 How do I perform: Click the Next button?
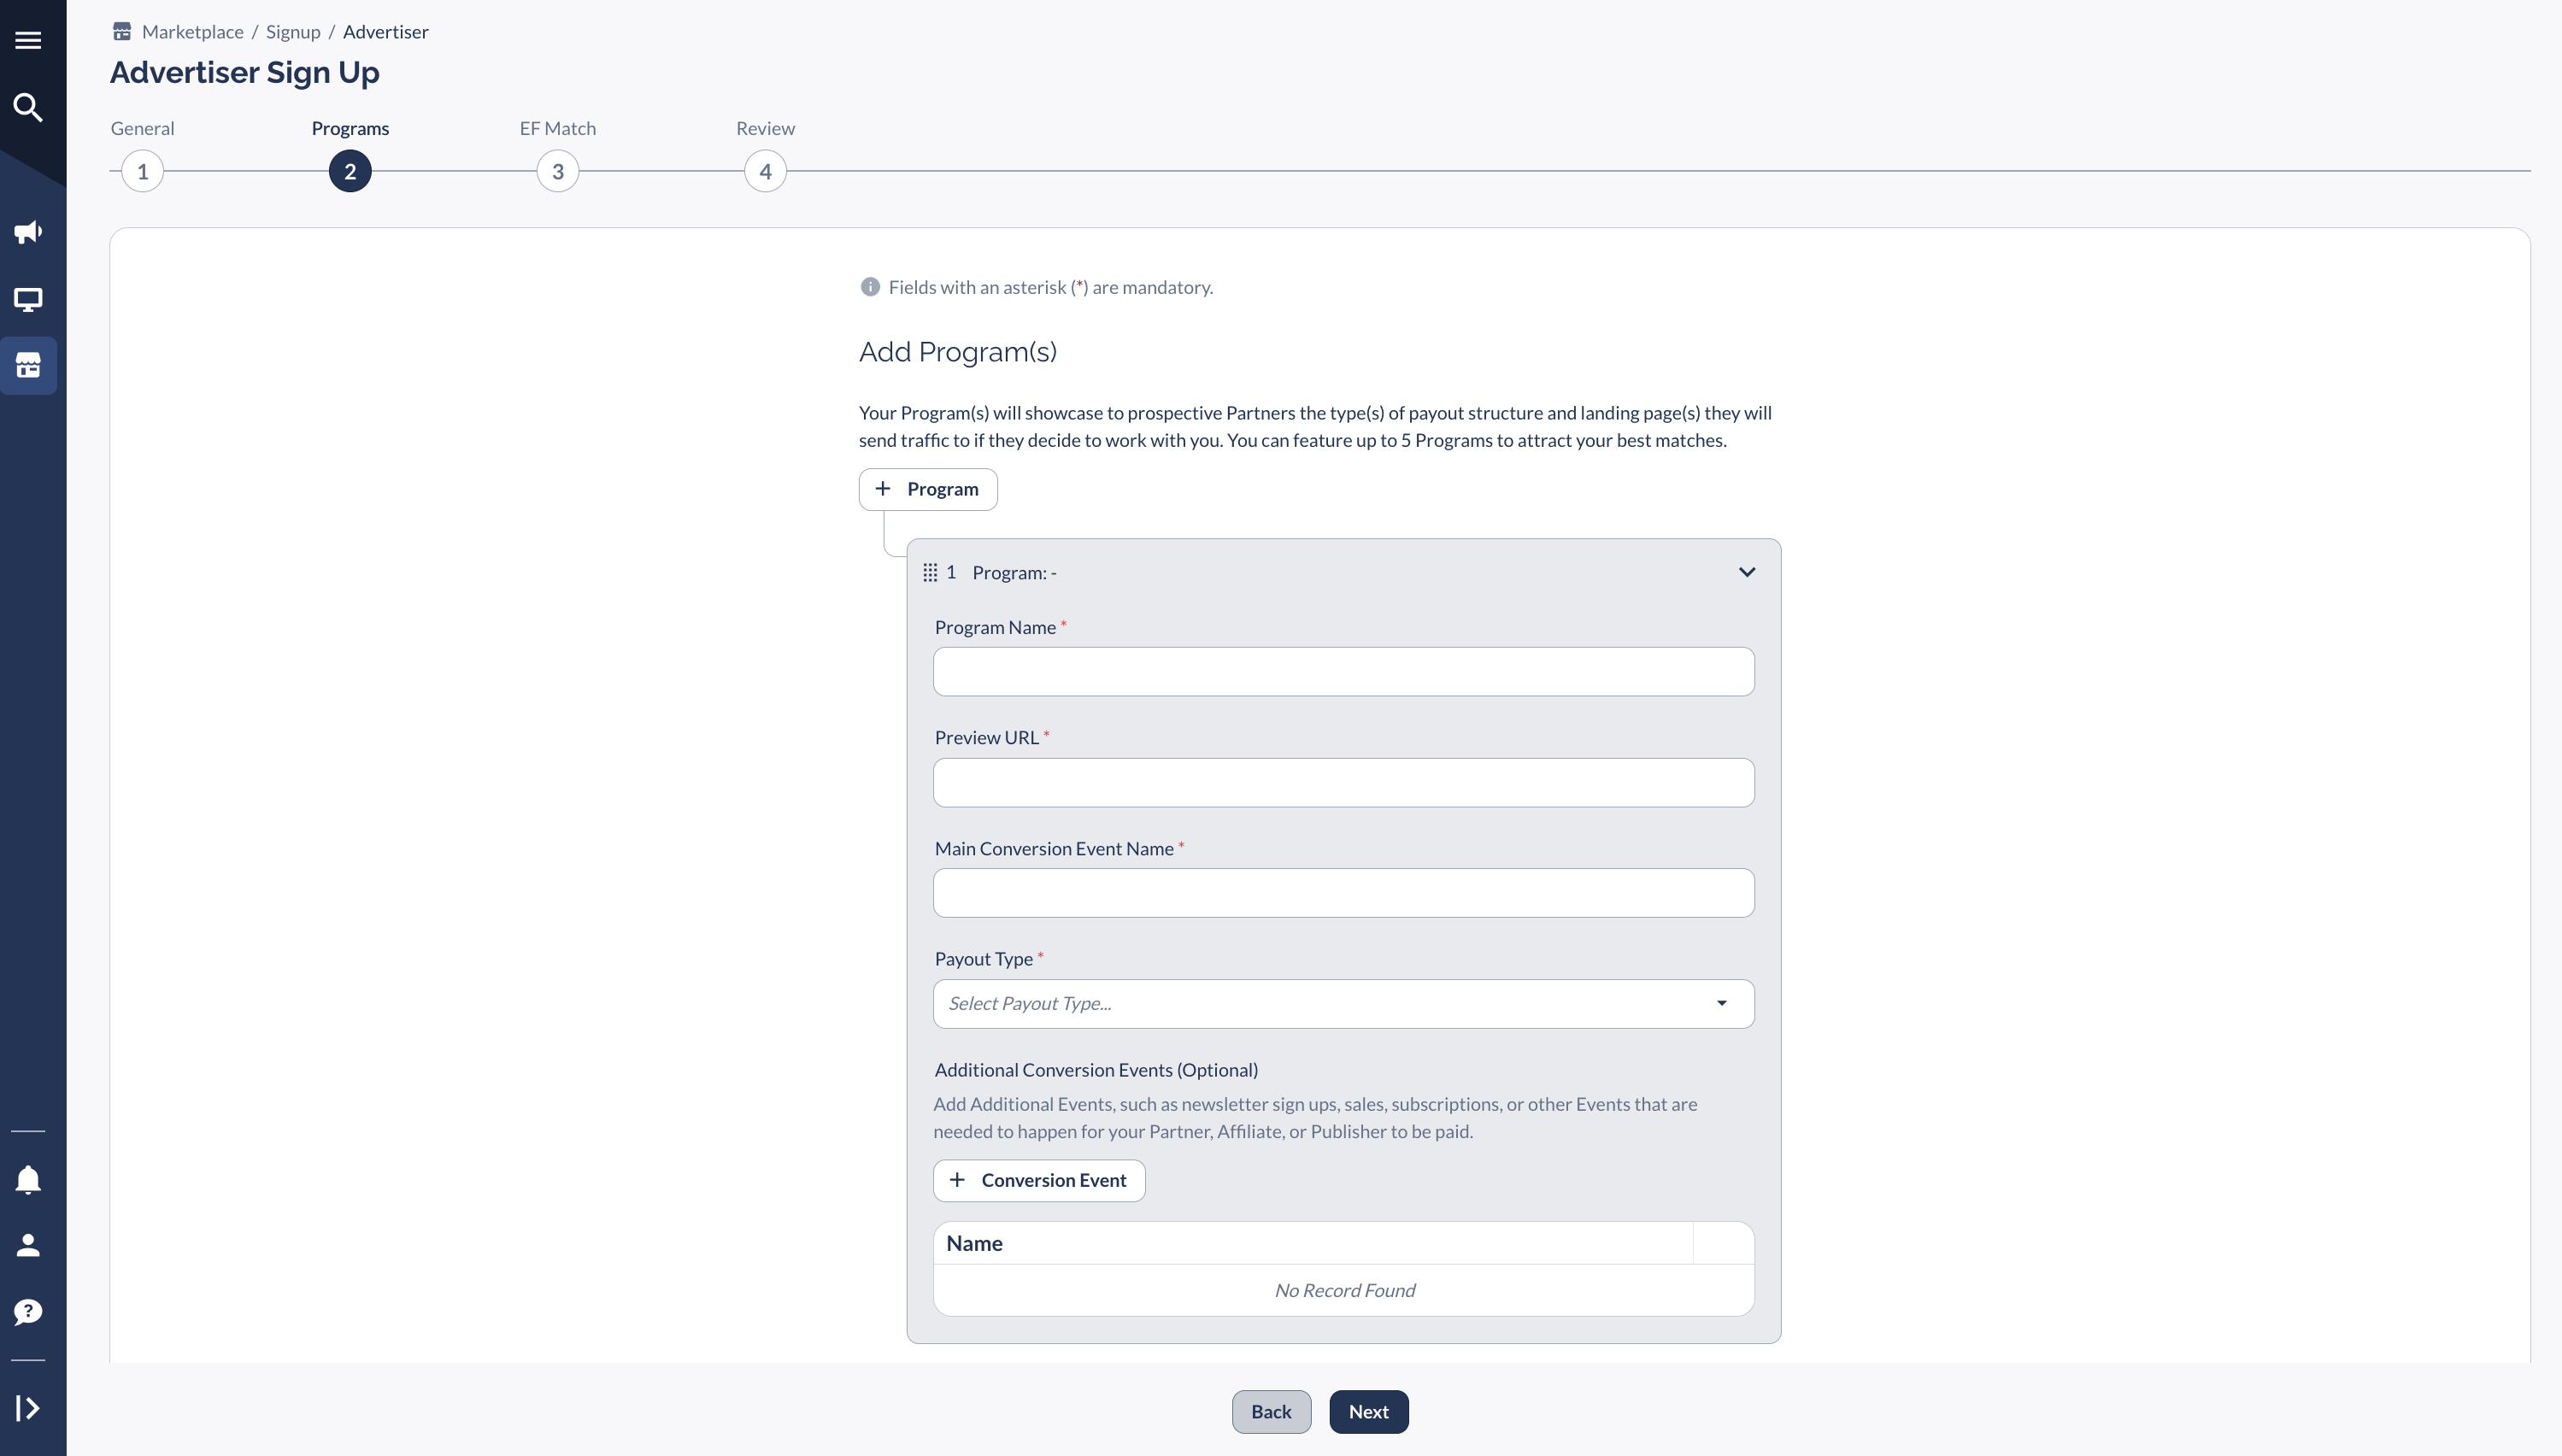point(1368,1411)
